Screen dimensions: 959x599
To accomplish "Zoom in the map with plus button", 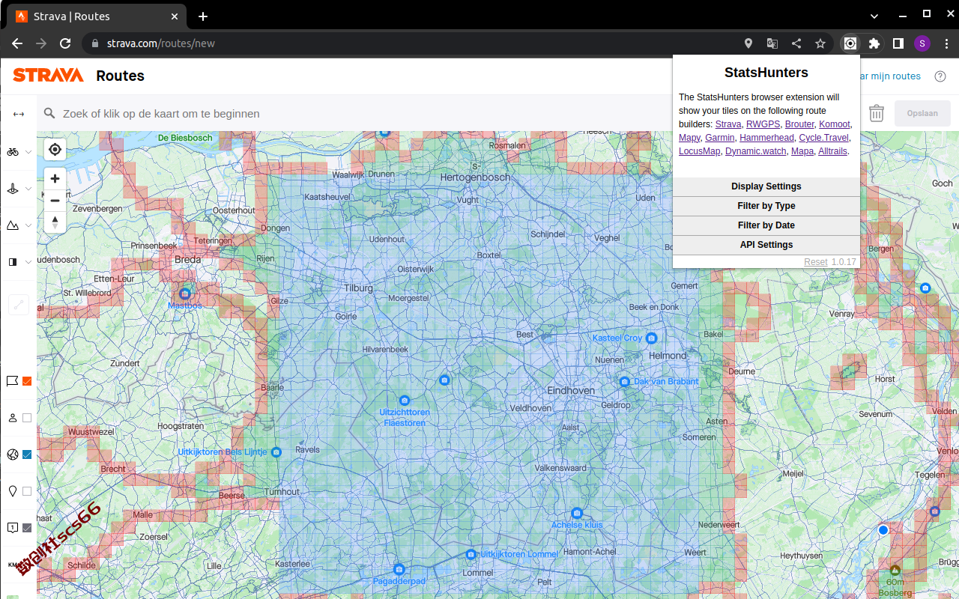I will tap(55, 178).
